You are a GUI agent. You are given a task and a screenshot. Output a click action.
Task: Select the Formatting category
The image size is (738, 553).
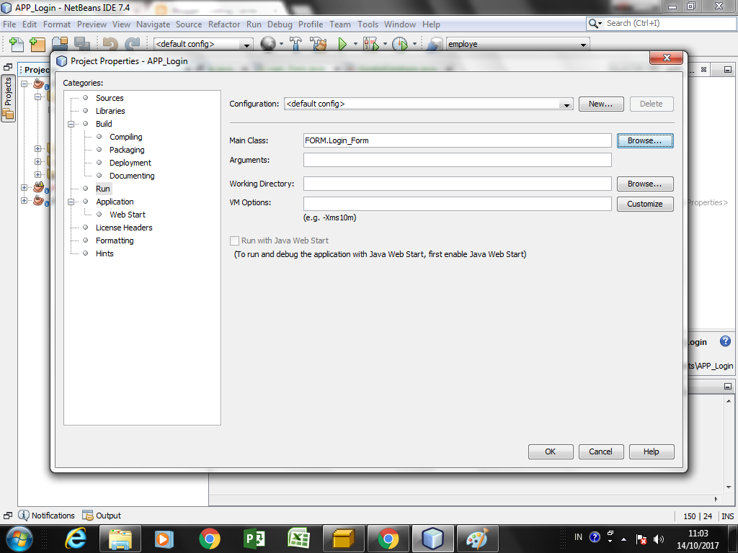click(115, 240)
